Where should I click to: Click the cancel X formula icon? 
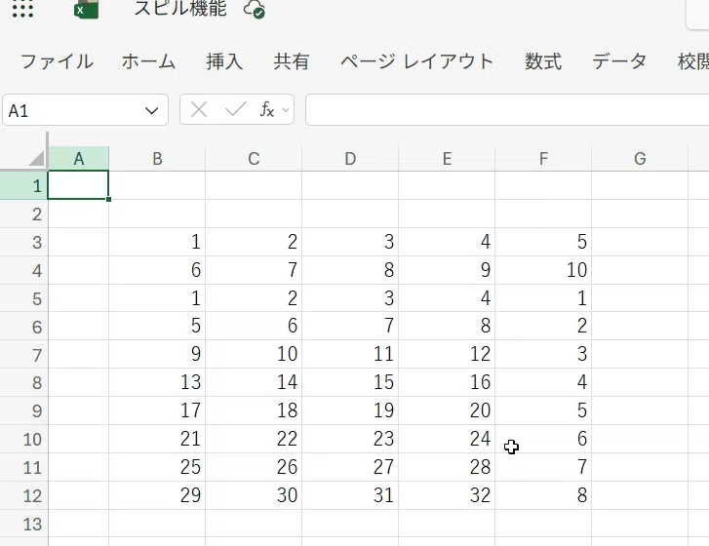pos(199,109)
